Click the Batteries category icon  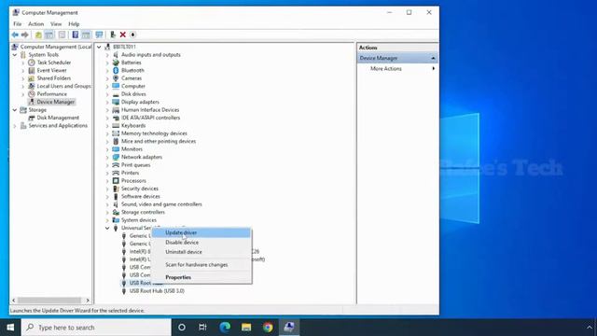click(x=116, y=63)
